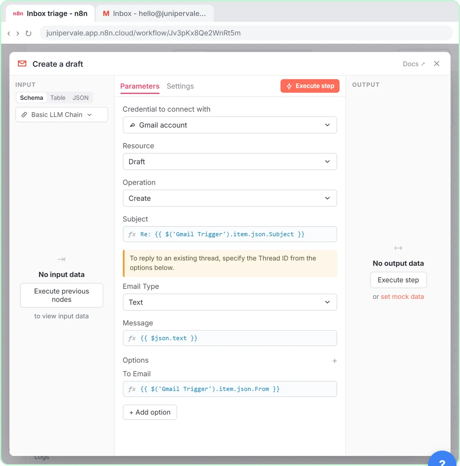
Task: Open the Basic LLM Chain input dropdown
Action: pyautogui.click(x=62, y=115)
